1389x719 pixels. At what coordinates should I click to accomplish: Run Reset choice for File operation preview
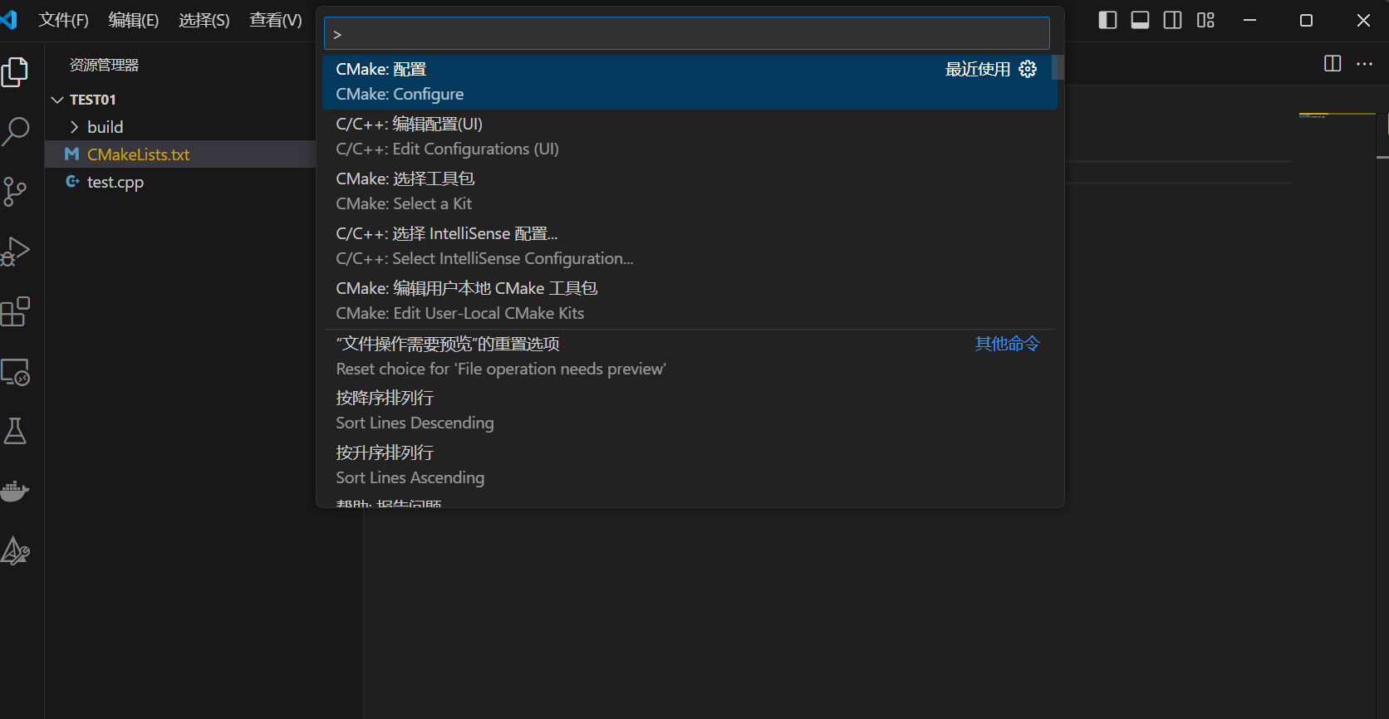pos(690,356)
